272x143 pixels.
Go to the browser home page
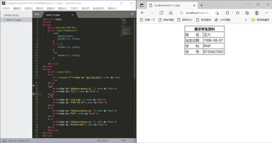tap(171, 13)
